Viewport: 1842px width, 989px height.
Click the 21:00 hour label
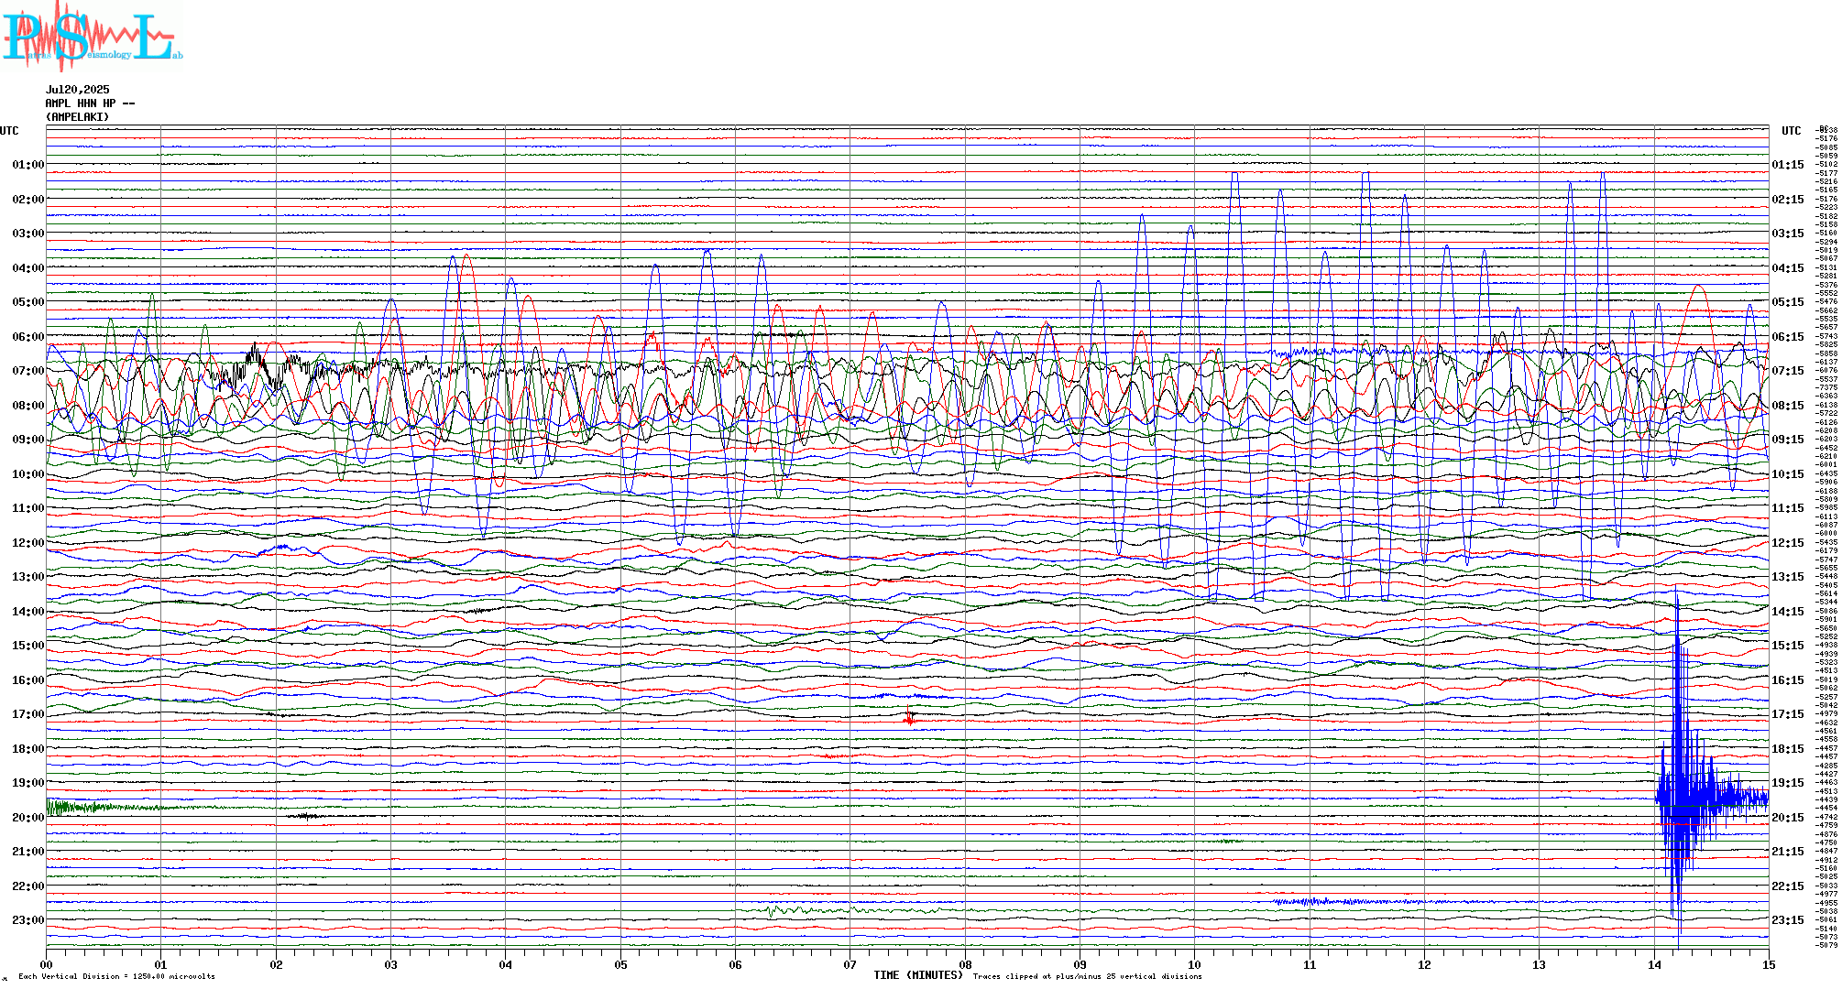pyautogui.click(x=28, y=852)
